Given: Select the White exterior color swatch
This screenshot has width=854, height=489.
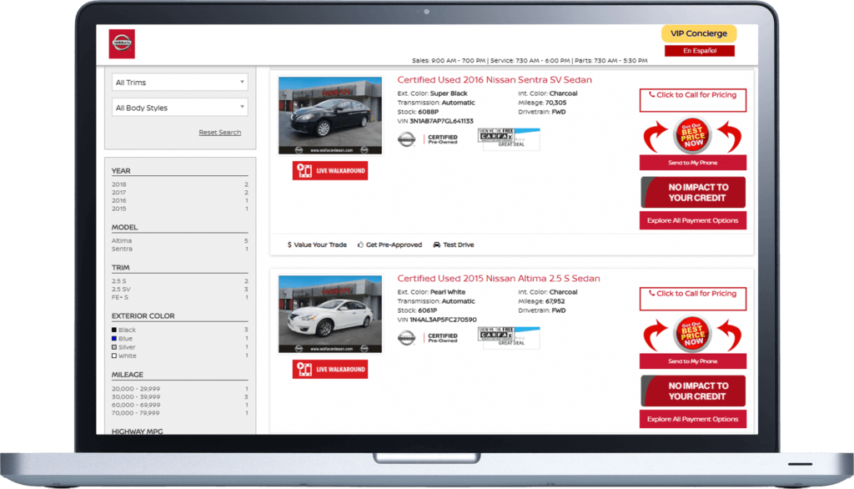Looking at the screenshot, I should pyautogui.click(x=114, y=356).
